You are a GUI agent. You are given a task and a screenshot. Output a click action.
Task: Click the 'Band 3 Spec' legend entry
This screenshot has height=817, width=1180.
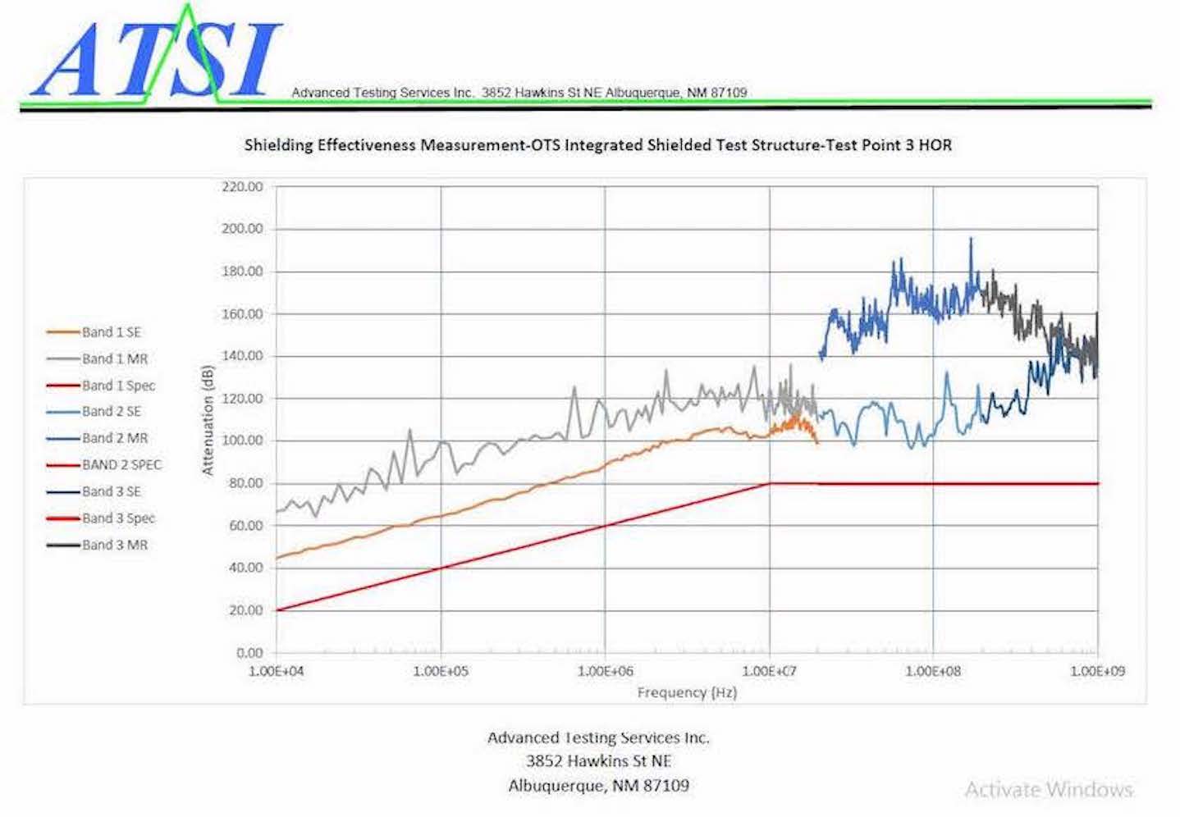coord(101,518)
